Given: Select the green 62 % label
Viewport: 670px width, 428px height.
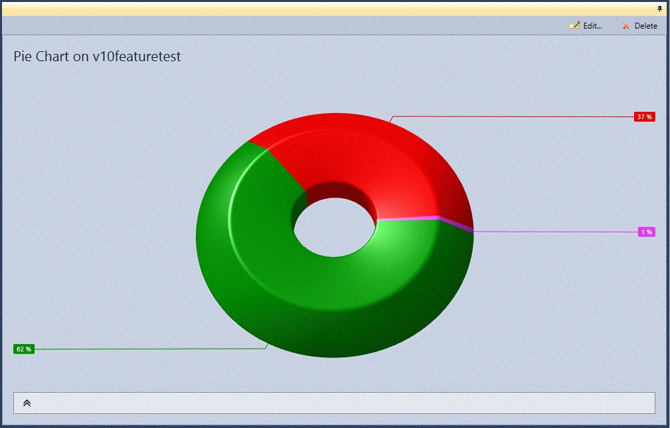Looking at the screenshot, I should 24,349.
